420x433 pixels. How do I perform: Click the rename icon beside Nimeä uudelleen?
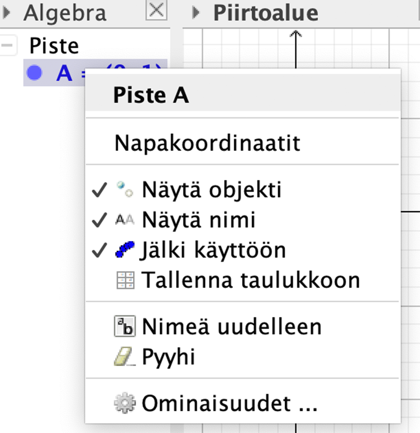click(x=125, y=326)
